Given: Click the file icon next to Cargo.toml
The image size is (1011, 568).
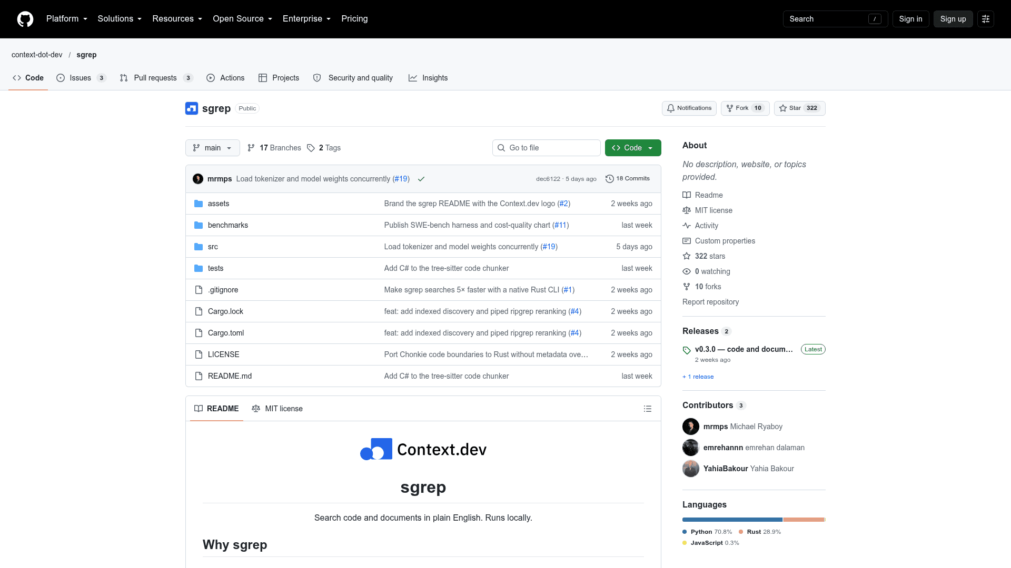Looking at the screenshot, I should pos(199,333).
